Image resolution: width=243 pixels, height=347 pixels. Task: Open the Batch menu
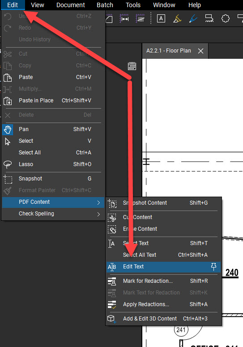click(x=105, y=5)
